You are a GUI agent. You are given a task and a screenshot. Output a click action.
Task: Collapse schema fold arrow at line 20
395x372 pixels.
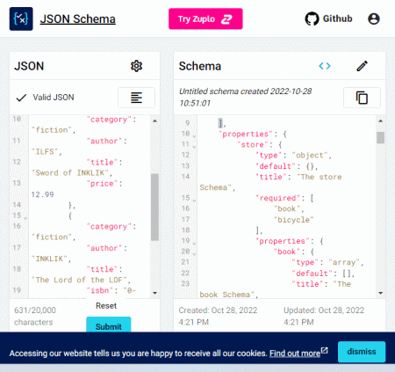tap(194, 254)
